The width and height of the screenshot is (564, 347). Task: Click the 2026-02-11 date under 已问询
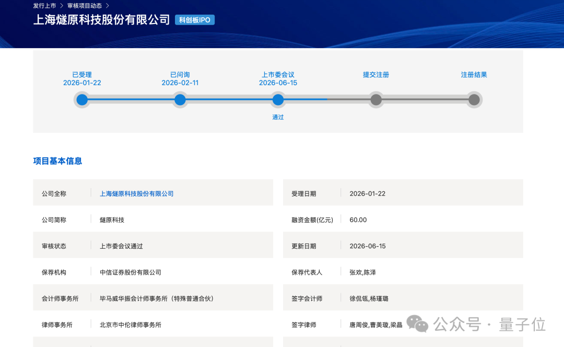(x=180, y=83)
